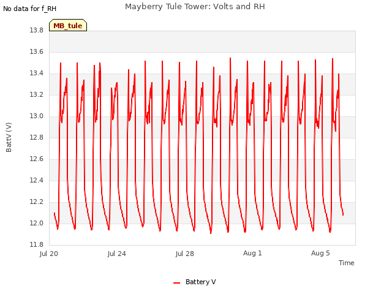Click the 13.8 y-axis tick label
The height and width of the screenshot is (294, 392).
(x=37, y=30)
